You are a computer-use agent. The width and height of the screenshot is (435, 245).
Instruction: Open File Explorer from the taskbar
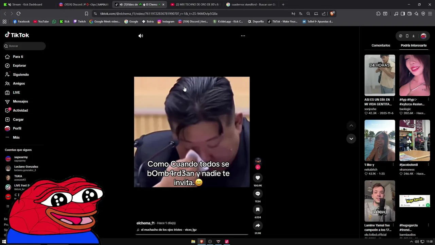coord(193,242)
